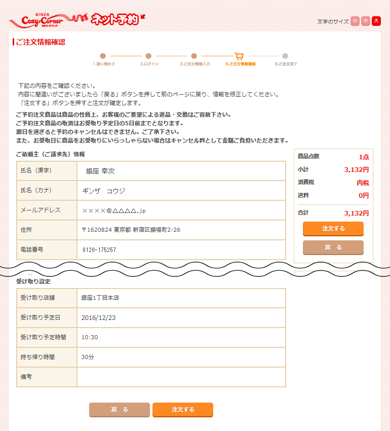Set text size to small (小)
This screenshot has height=431, width=390.
click(355, 21)
